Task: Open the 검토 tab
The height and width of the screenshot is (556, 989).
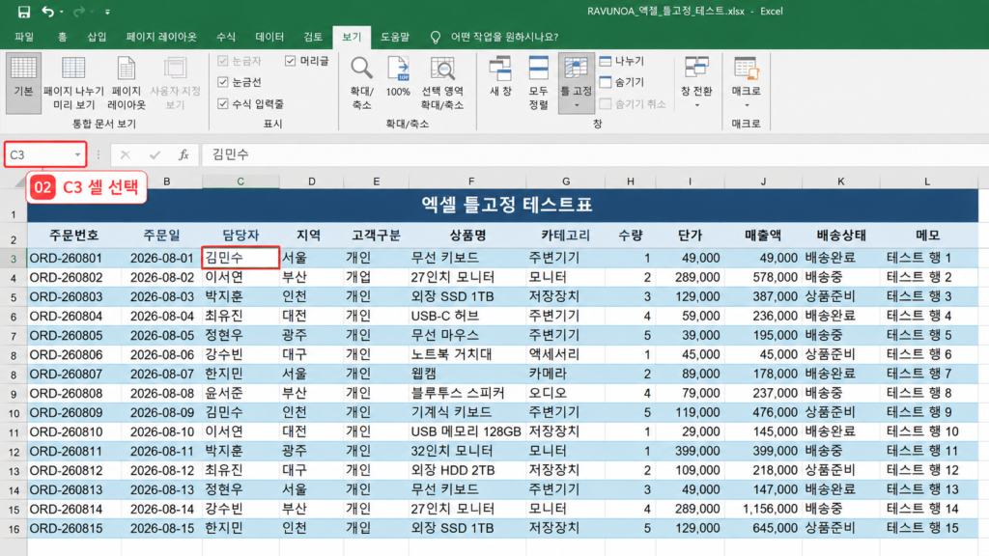Action: click(313, 38)
